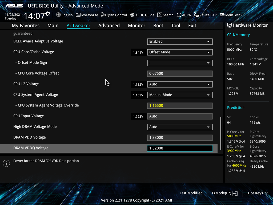Screen dimensions: 273x205
Task: Click the 179 pts Cooler value
Action: point(255,123)
